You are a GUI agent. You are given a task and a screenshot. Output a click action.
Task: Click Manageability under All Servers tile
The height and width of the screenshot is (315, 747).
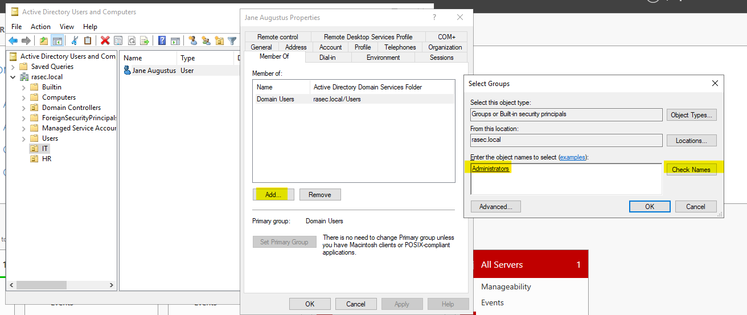pos(506,287)
